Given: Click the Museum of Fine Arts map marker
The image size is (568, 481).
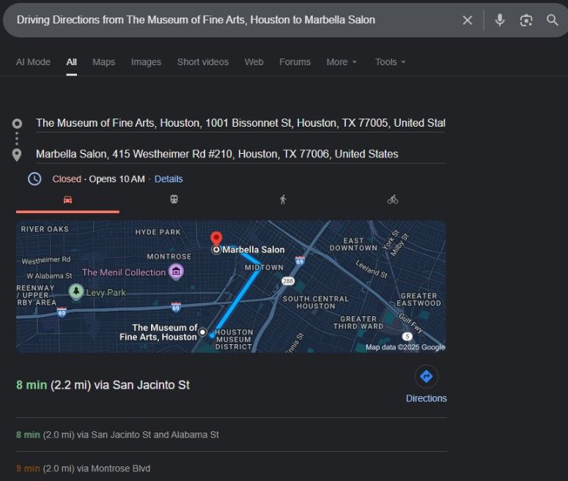Looking at the screenshot, I should coord(202,332).
